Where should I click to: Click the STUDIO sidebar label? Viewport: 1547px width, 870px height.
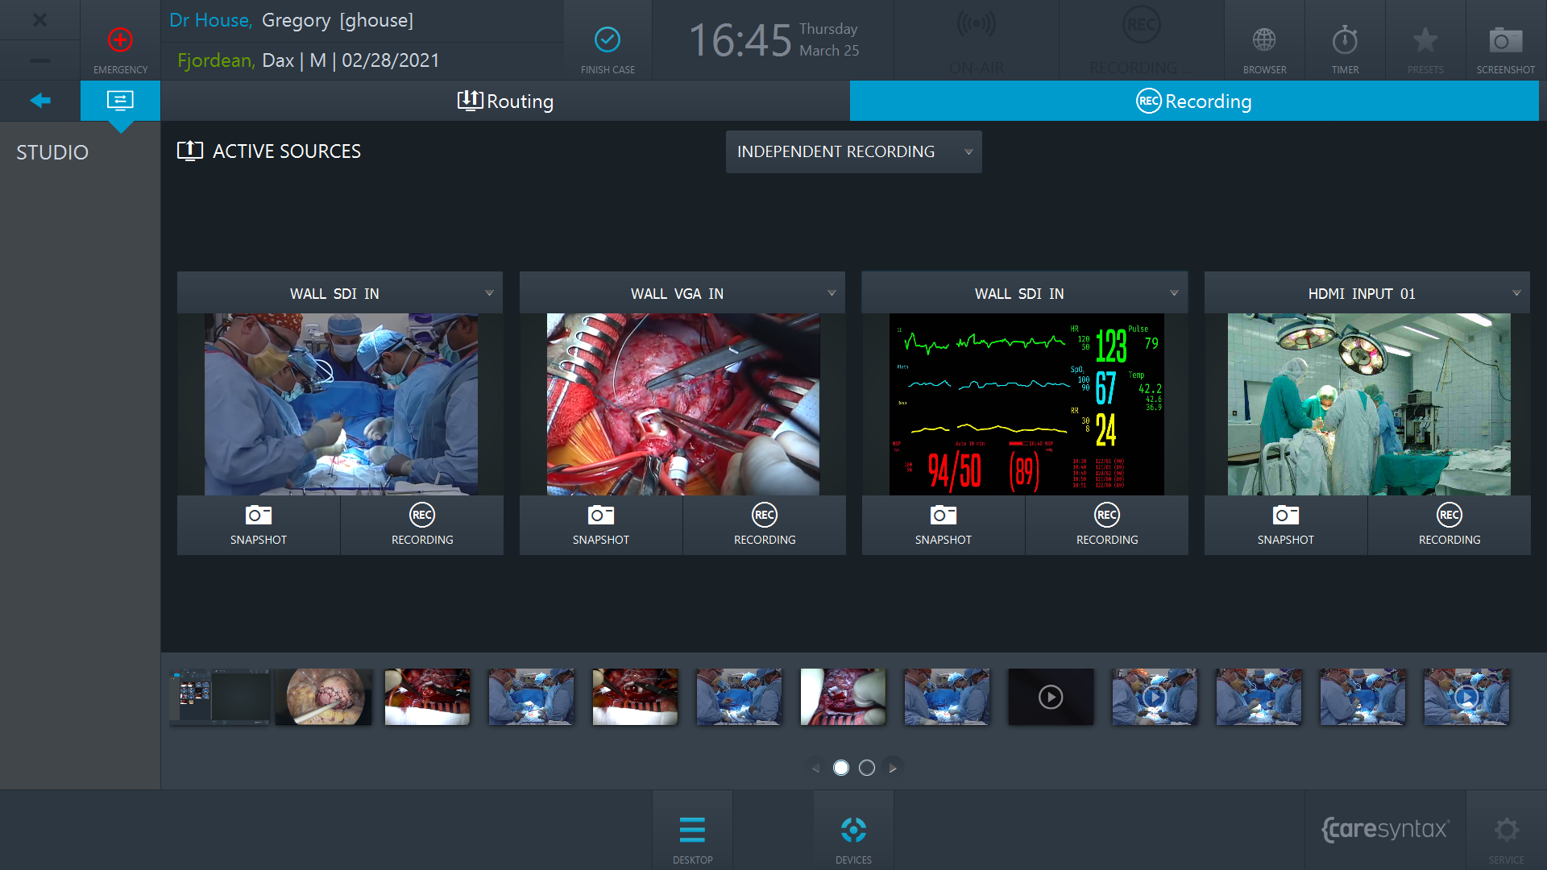[52, 152]
